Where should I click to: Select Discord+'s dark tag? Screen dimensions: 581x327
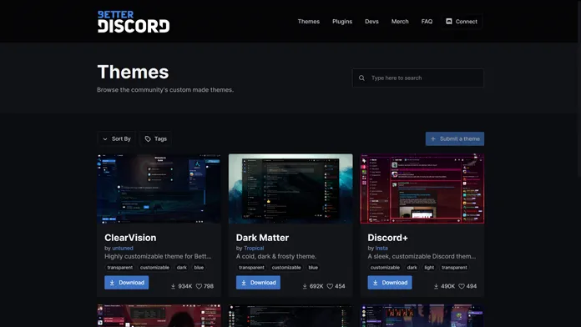pyautogui.click(x=412, y=268)
